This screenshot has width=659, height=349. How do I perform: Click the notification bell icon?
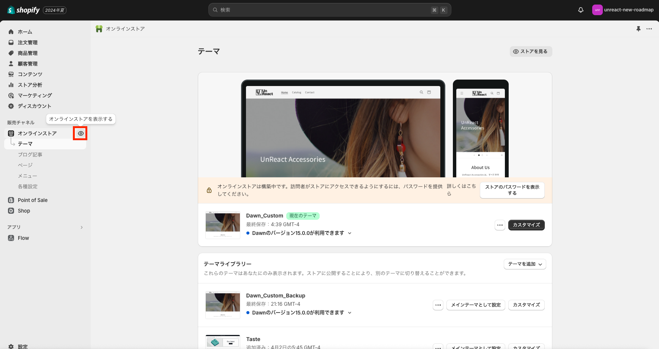(x=580, y=9)
